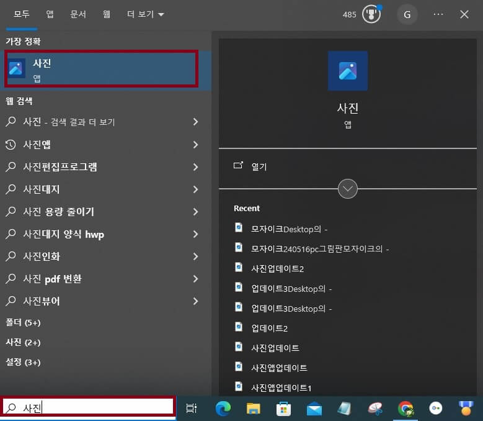Open the white round key taskbar icon
The image size is (483, 421).
point(435,409)
